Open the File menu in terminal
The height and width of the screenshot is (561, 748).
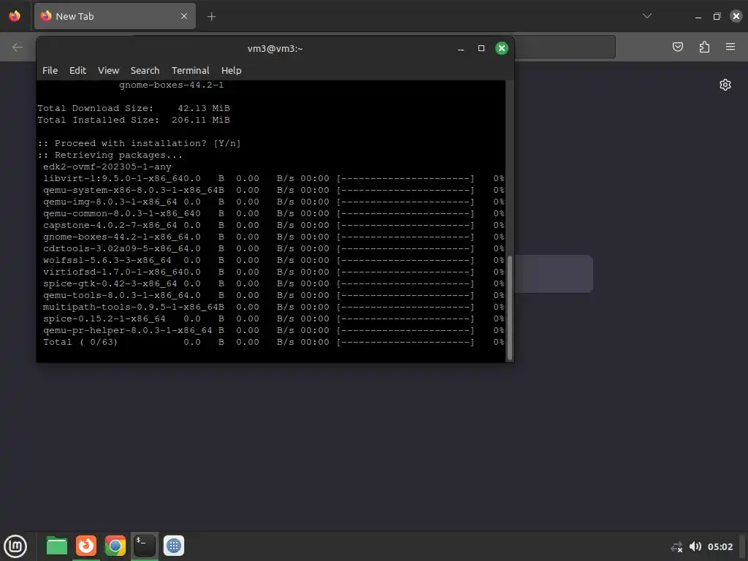click(x=50, y=71)
